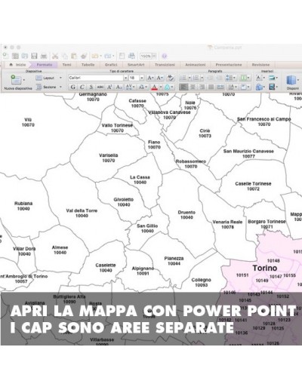
Task: Select the Venaria Reale 10078 map area
Action: pyautogui.click(x=227, y=224)
